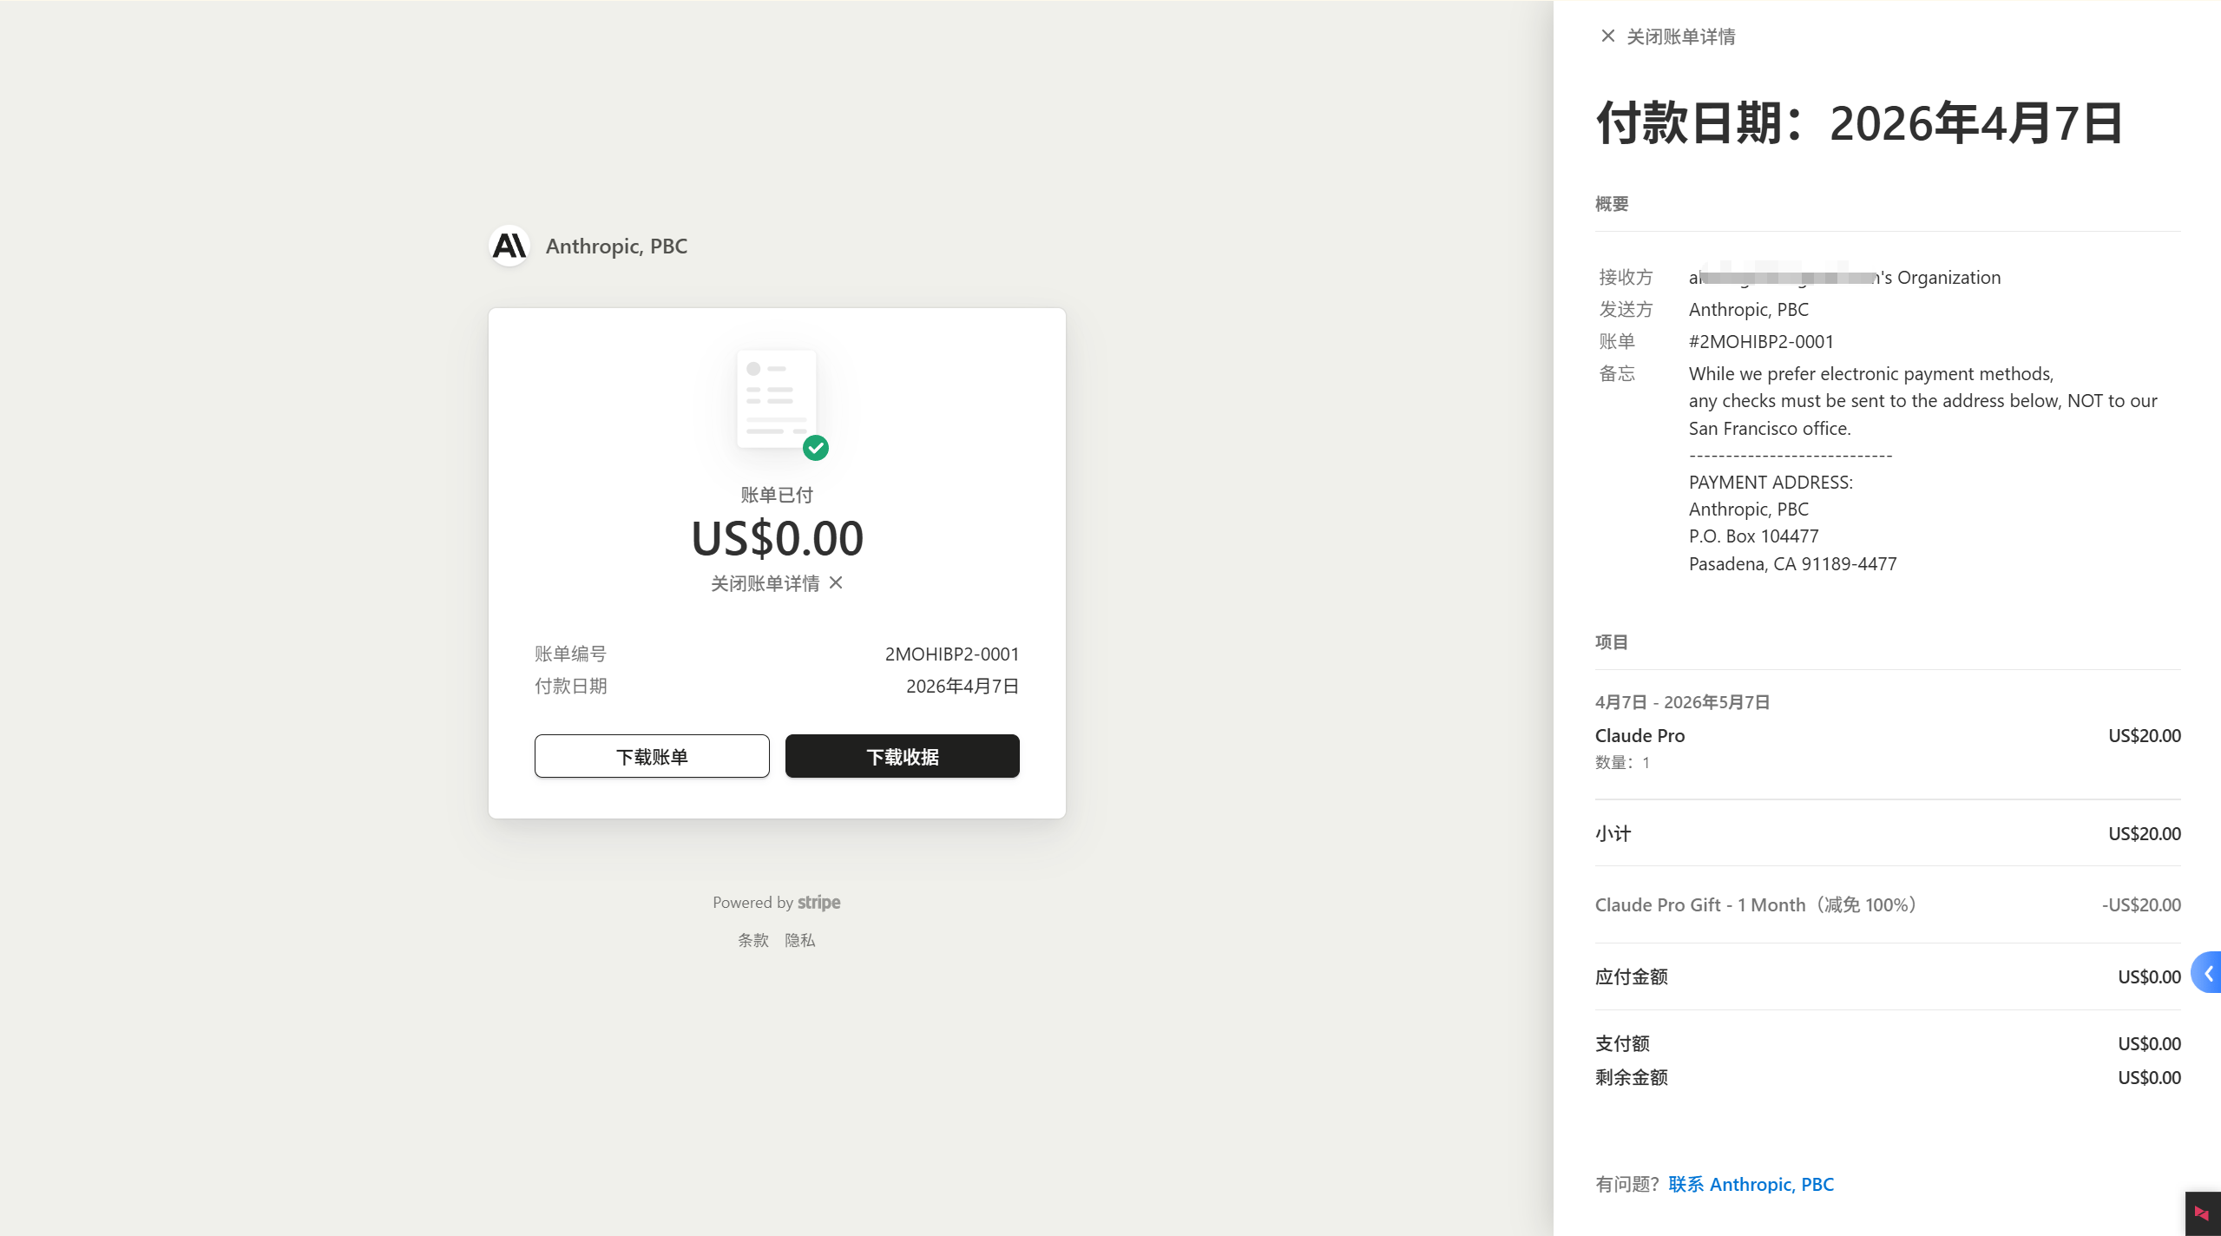Click the invoice number 2MOHIBP2-0001 on card
The image size is (2221, 1236).
[951, 654]
